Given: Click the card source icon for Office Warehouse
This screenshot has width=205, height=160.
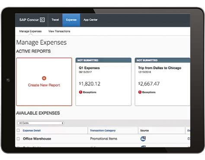Looking at the screenshot, I should point(143,138).
